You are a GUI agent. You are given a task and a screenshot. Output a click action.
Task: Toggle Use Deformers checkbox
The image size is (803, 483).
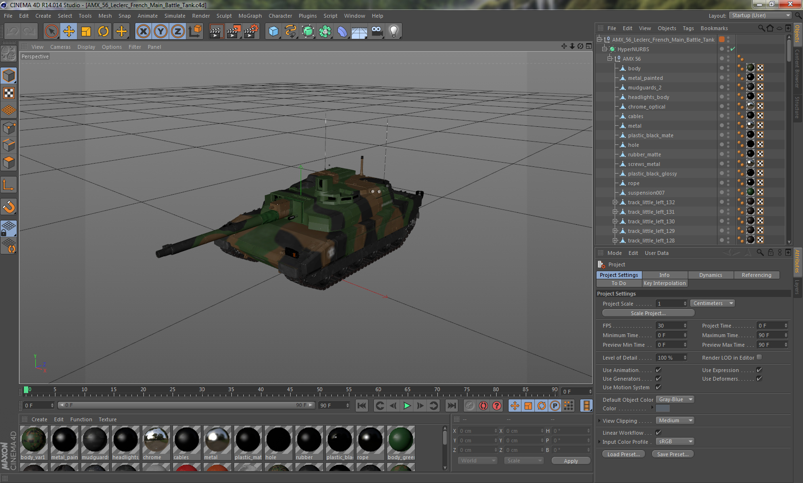pos(759,379)
